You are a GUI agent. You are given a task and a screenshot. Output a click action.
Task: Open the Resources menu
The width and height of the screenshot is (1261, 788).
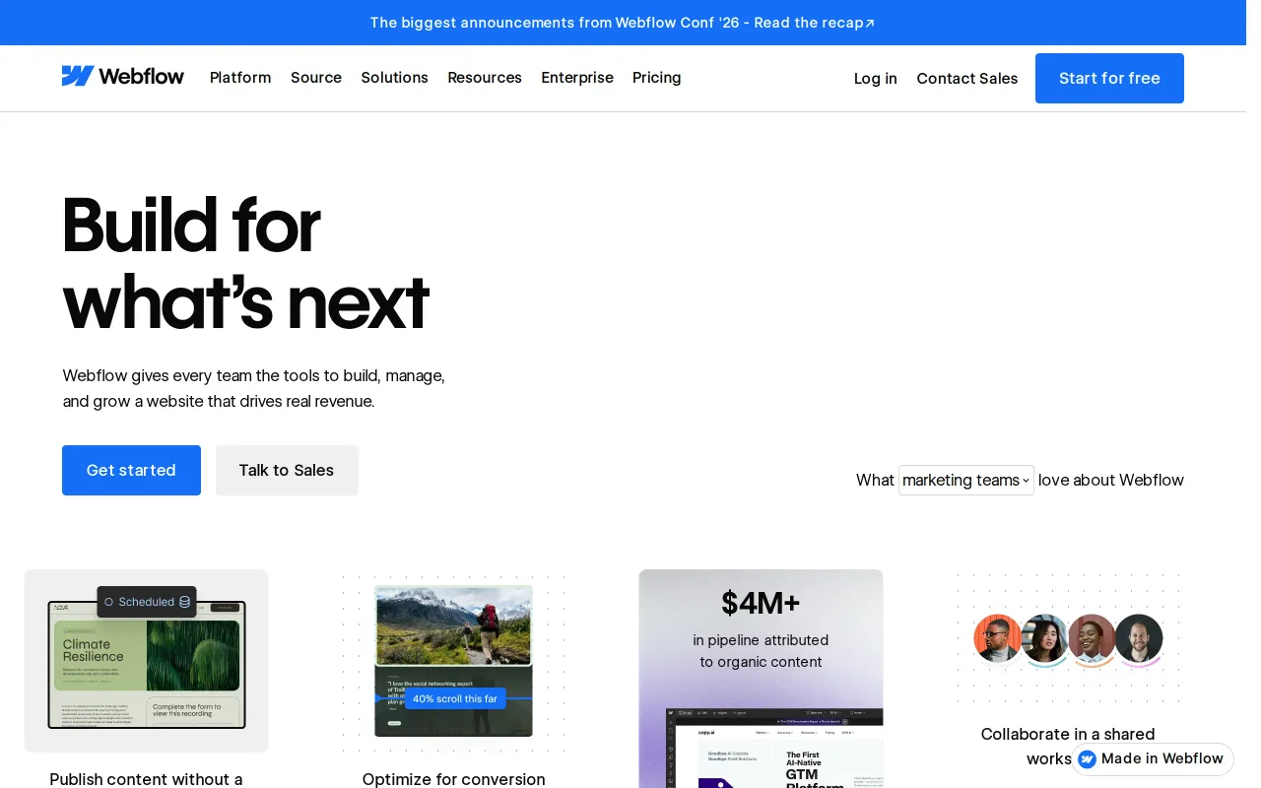tap(485, 78)
